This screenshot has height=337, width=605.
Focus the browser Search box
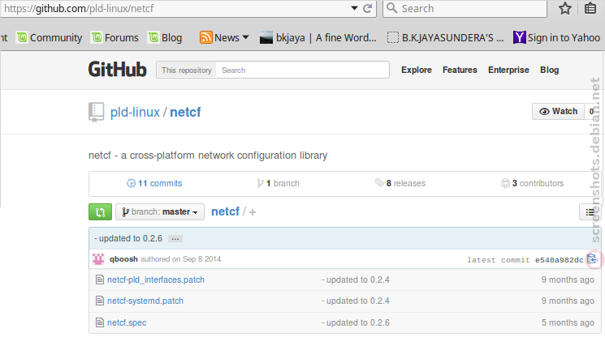pyautogui.click(x=465, y=8)
